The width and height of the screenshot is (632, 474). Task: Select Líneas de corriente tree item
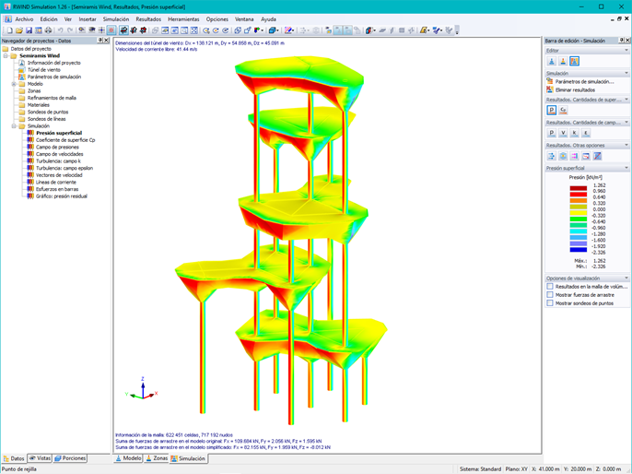56,182
